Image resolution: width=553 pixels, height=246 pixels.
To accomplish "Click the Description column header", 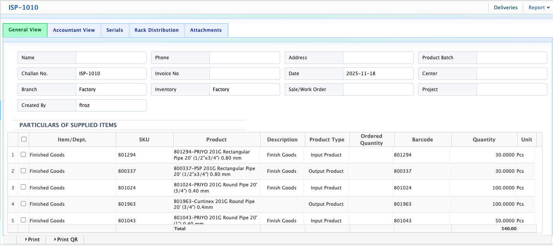I will (283, 139).
